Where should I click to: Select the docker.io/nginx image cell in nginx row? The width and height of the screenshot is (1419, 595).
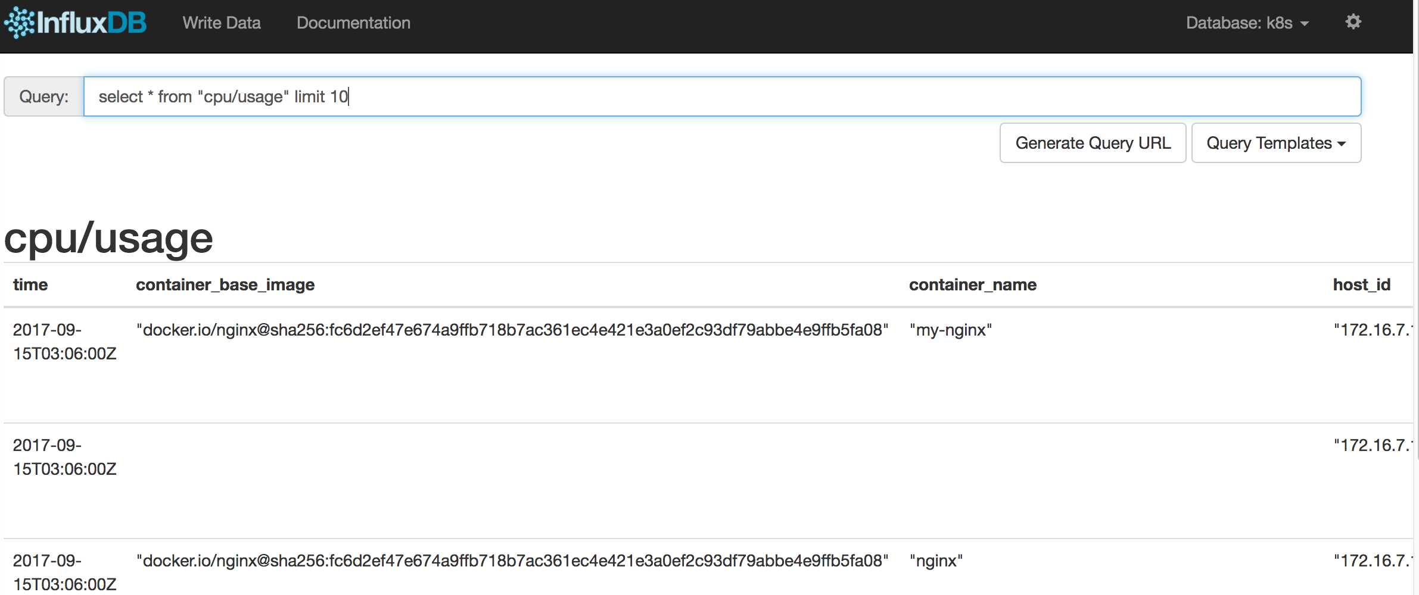coord(512,560)
